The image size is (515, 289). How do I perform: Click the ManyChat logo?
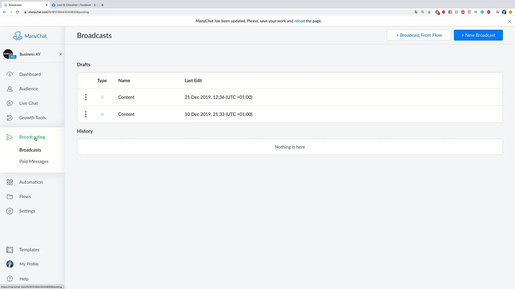[x=30, y=36]
